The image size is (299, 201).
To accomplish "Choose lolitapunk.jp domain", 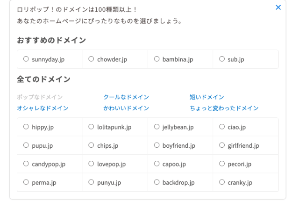I will click(91, 127).
